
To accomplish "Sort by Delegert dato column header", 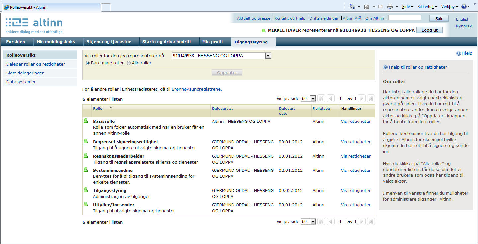I will pos(287,111).
